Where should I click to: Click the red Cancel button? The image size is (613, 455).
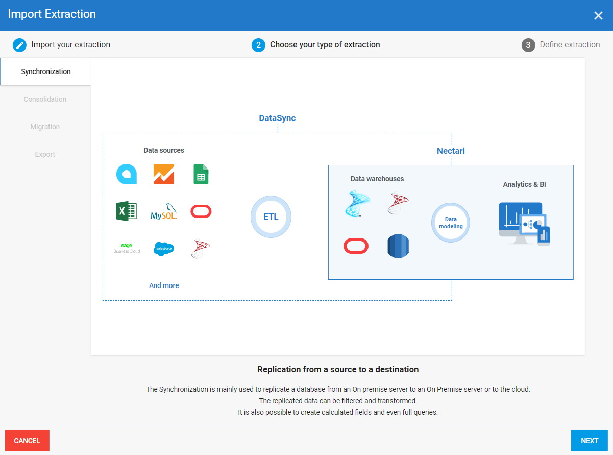pos(27,441)
